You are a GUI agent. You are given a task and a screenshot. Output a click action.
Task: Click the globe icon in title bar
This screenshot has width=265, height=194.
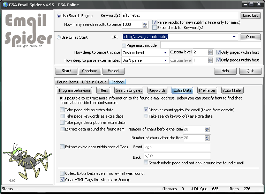[5, 5]
